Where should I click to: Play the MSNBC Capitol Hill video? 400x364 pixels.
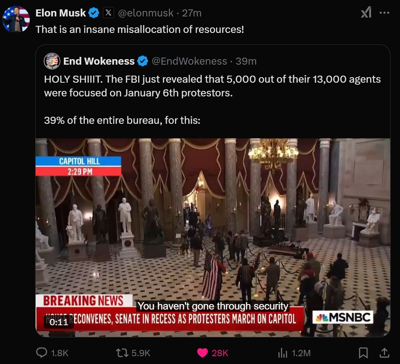point(213,237)
